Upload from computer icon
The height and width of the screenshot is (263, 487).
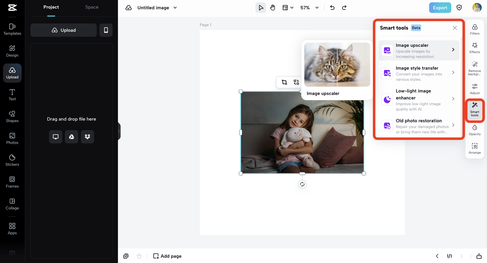point(56,137)
